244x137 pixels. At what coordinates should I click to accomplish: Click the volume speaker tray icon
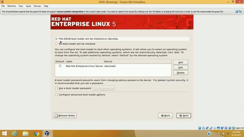click(x=227, y=134)
